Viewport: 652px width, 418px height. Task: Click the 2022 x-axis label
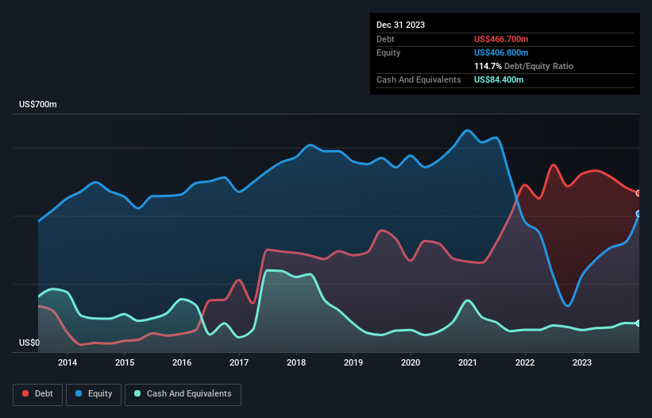tap(525, 362)
